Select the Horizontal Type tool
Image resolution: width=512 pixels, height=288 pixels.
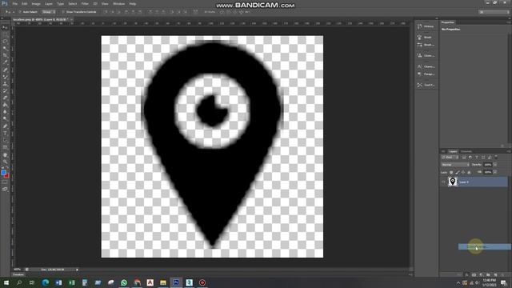[5, 134]
